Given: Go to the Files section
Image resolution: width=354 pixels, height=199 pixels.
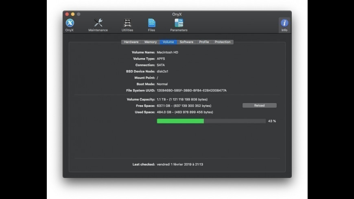Looking at the screenshot, I should [x=151, y=24].
